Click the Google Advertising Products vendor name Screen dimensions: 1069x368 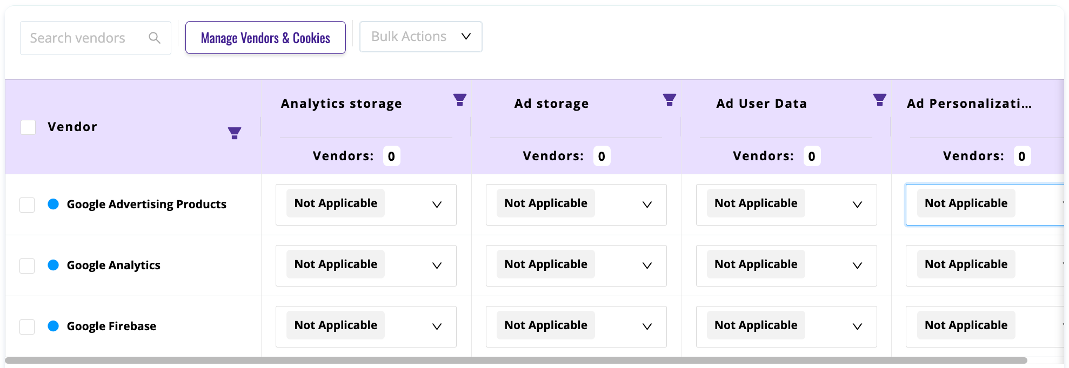pos(146,205)
